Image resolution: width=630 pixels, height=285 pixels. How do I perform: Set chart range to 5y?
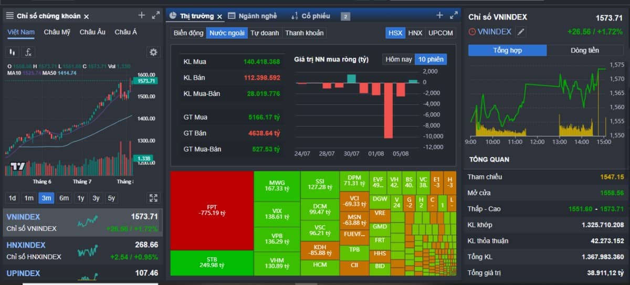click(x=112, y=198)
